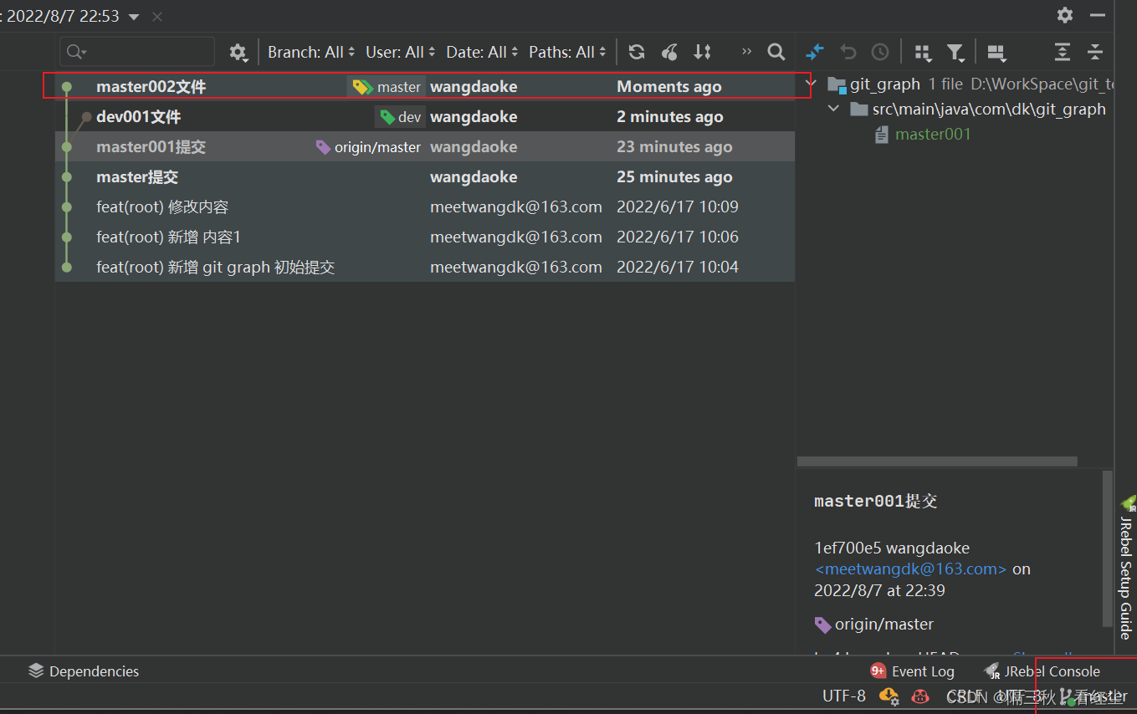This screenshot has height=714, width=1137.
Task: Open the User: All filter
Action: (401, 52)
